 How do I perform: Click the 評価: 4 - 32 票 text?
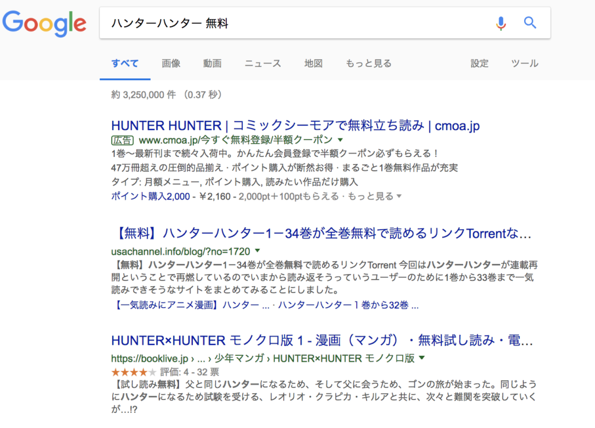point(189,372)
